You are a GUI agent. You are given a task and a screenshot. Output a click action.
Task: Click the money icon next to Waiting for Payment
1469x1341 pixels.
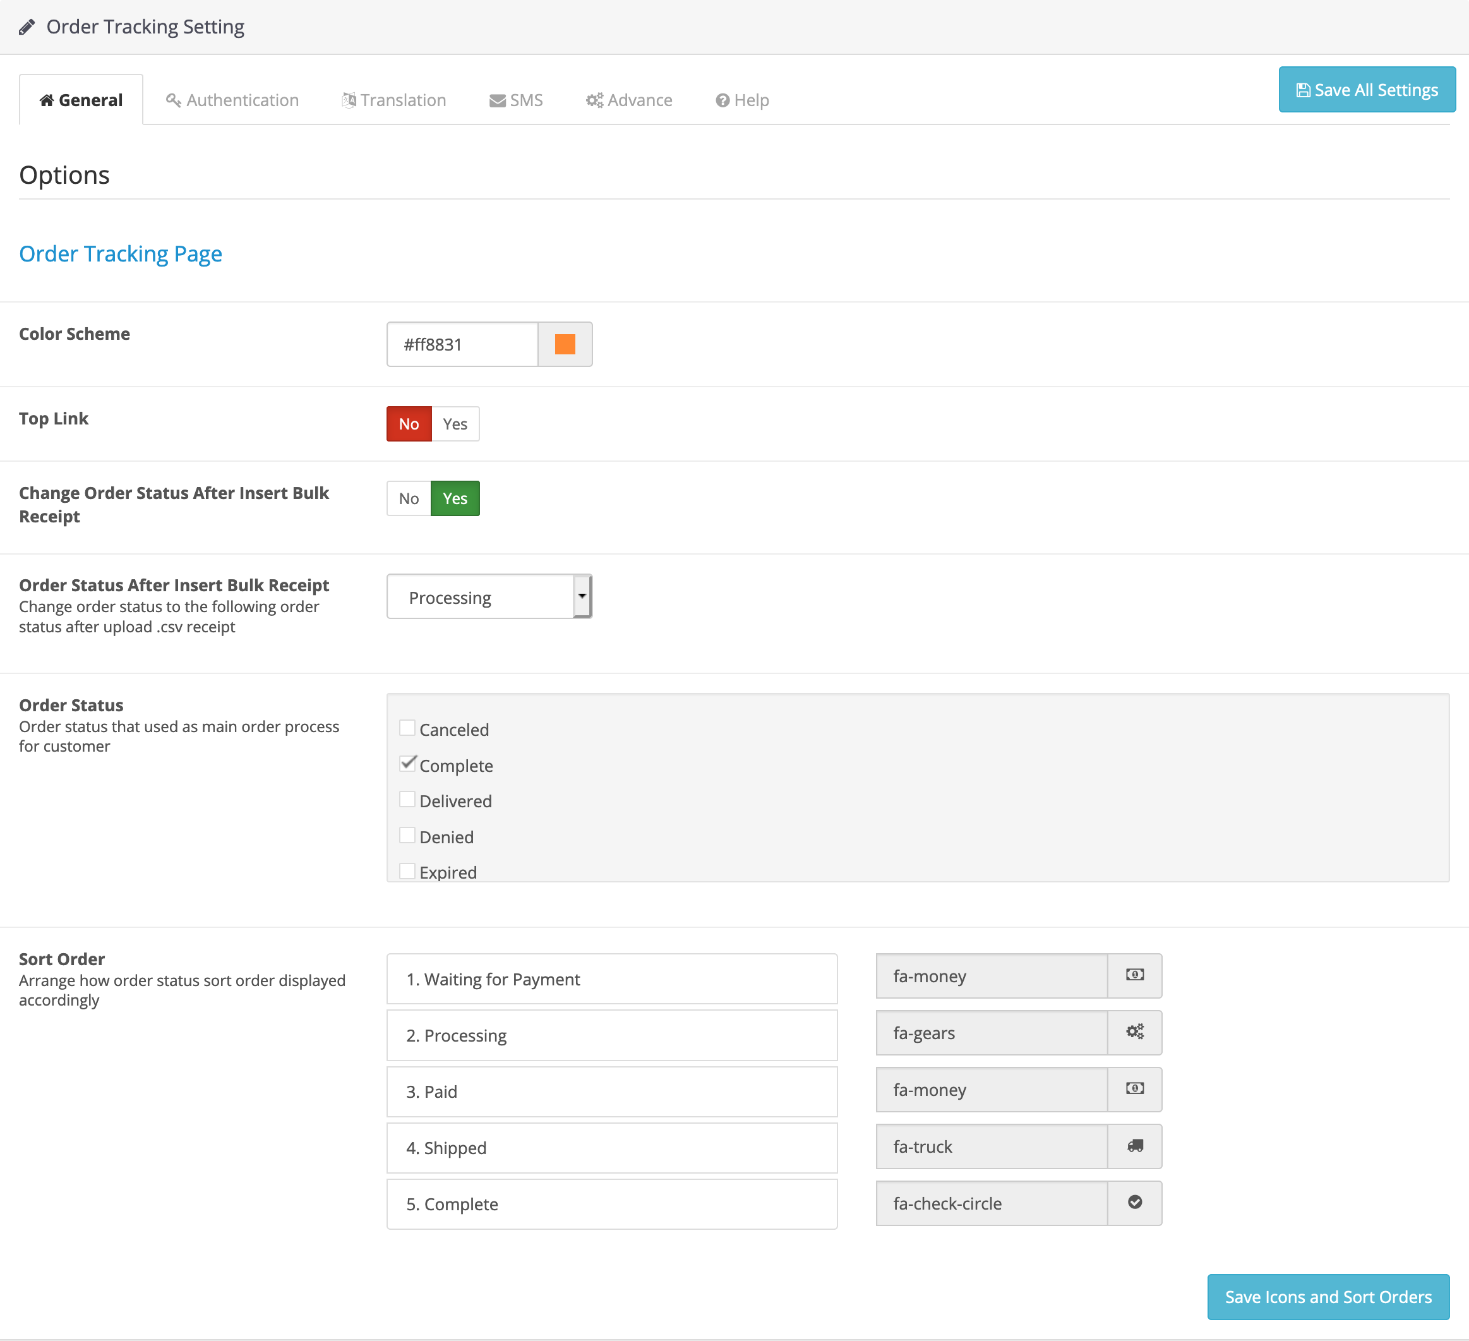pos(1134,975)
